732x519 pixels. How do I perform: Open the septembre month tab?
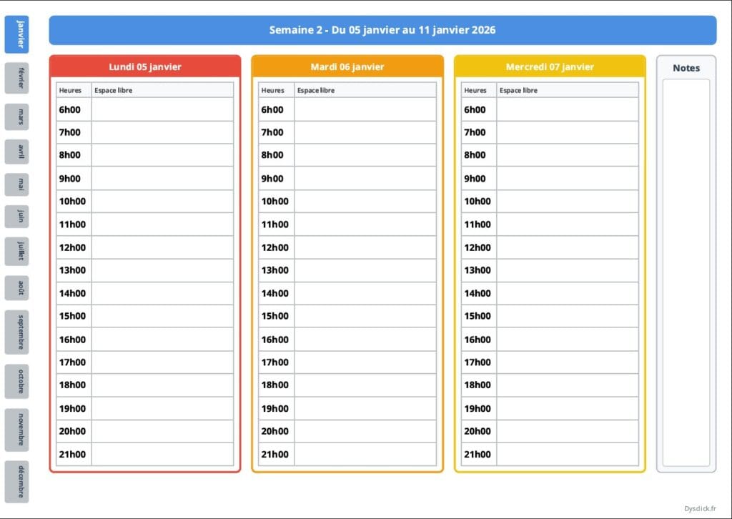(17, 332)
